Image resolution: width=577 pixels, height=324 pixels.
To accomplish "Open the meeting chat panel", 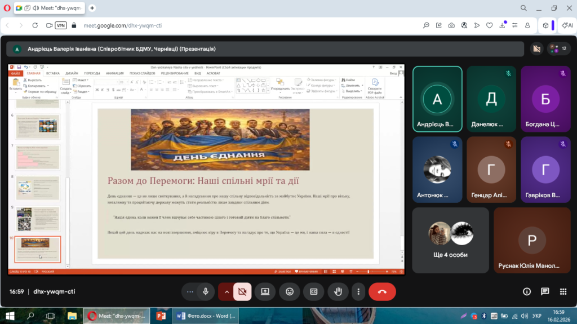I will tap(545, 291).
